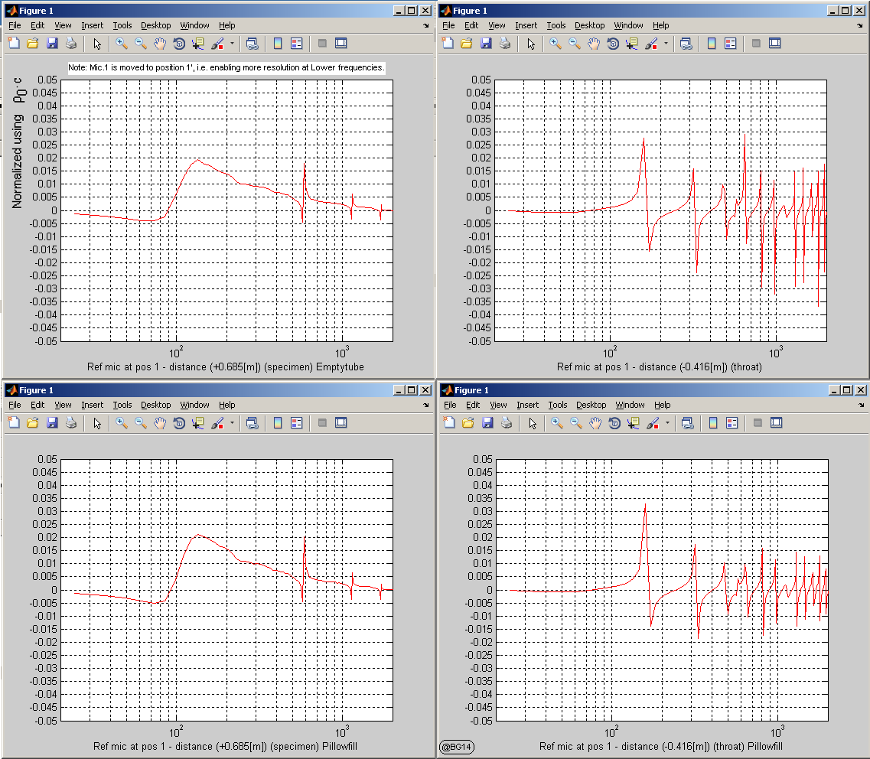Activate Zoom In tool in Emptytube window
The height and width of the screenshot is (759, 870).
(122, 44)
